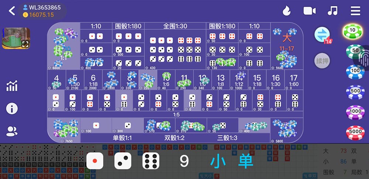Open the info rules icon
The height and width of the screenshot is (179, 369).
click(x=12, y=109)
